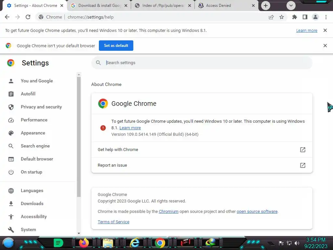The height and width of the screenshot is (250, 333).
Task: Open Internet Explorer from the taskbar
Action: pyautogui.click(x=135, y=243)
